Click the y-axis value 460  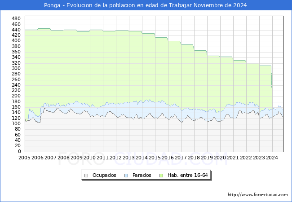coord(16,24)
